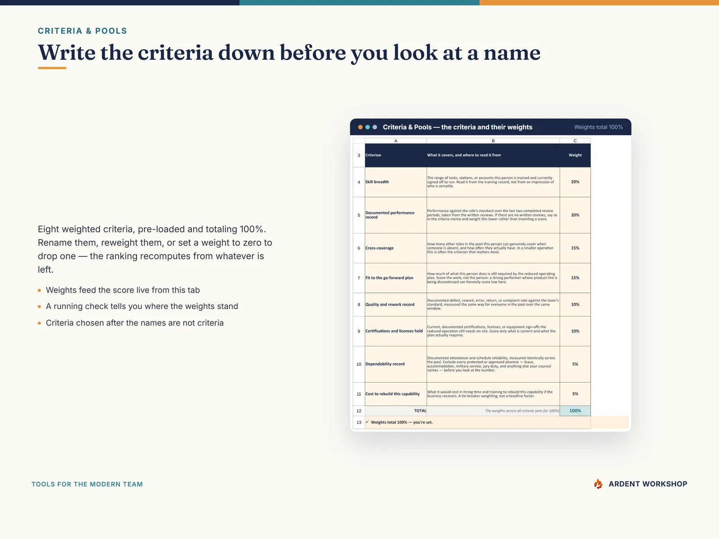Select column B header
This screenshot has height=539, width=719.
(x=493, y=141)
